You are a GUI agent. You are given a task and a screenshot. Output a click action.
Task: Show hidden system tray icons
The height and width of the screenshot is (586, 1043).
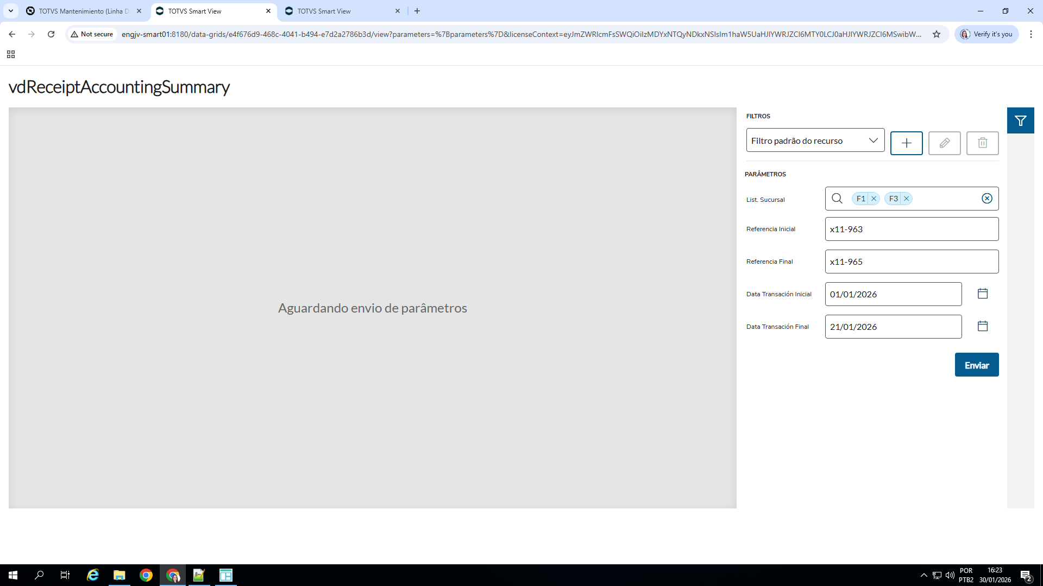pos(923,575)
